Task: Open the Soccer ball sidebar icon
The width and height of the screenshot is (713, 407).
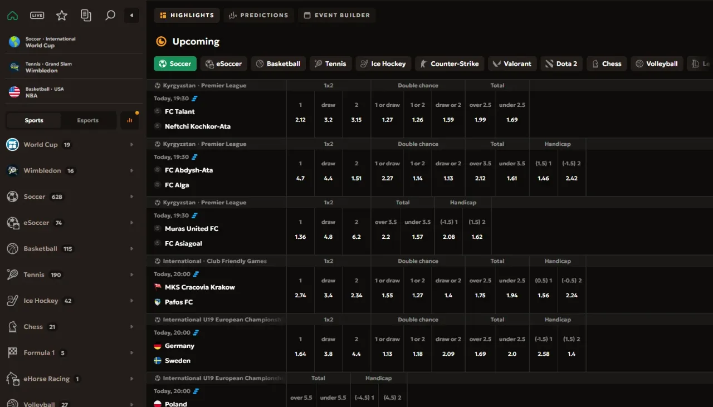Action: coord(12,197)
